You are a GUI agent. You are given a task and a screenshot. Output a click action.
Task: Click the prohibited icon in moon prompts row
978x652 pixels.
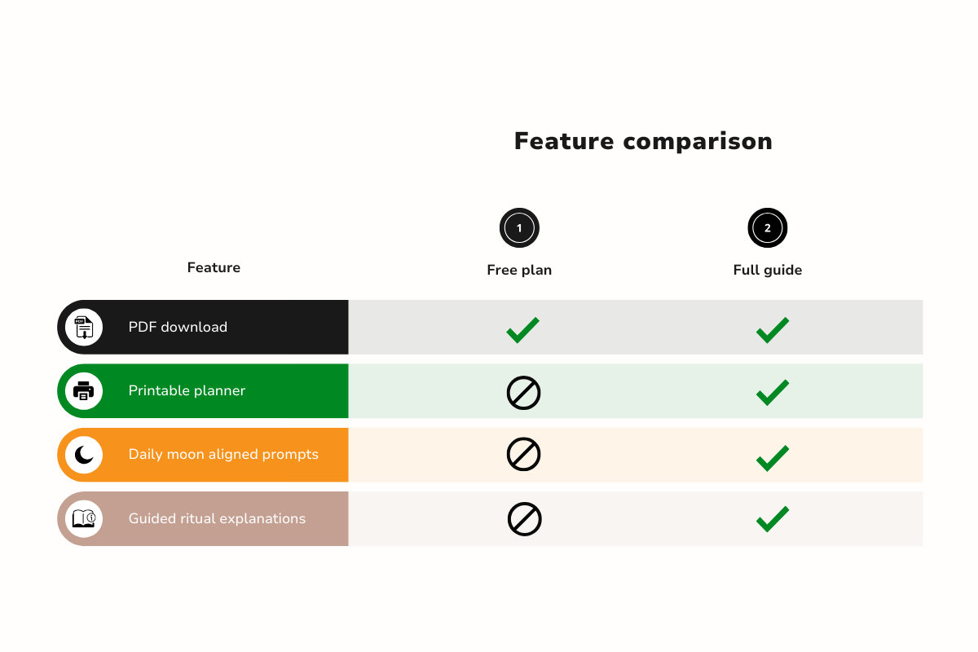click(523, 454)
